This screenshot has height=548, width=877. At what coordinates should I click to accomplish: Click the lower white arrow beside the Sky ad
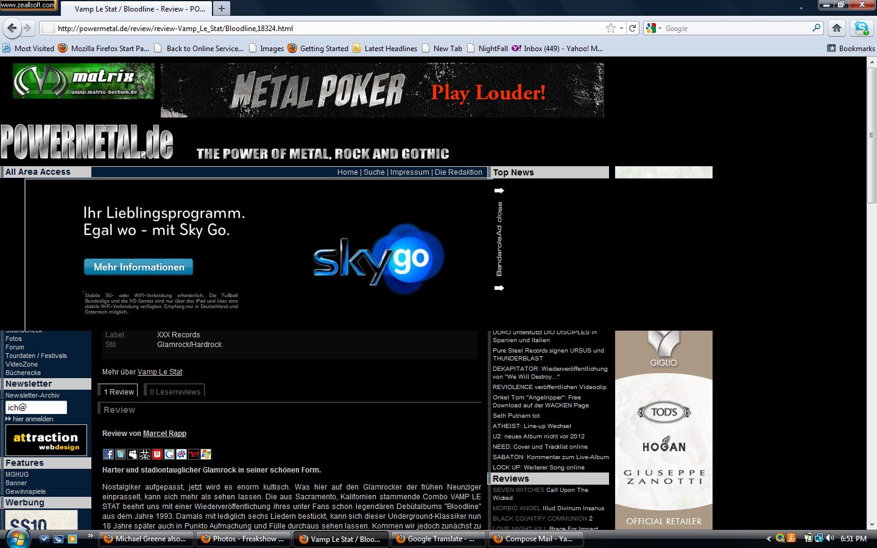click(499, 288)
